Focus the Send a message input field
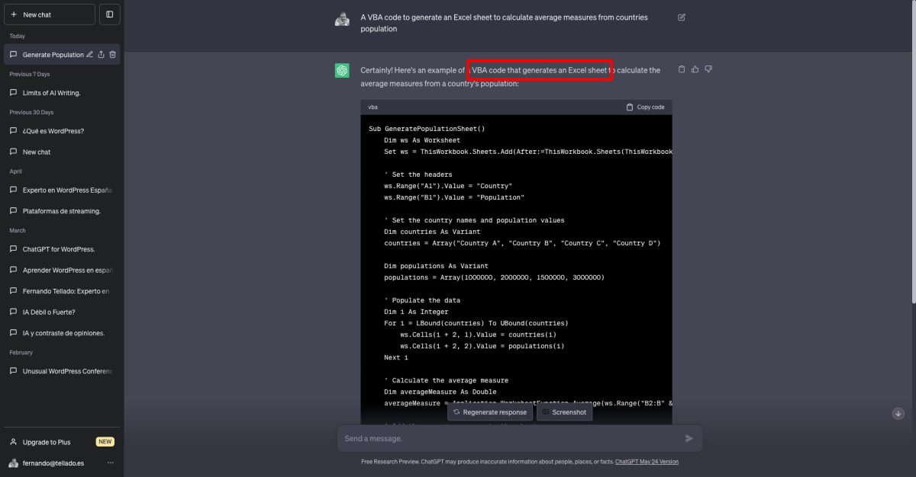 [511, 439]
